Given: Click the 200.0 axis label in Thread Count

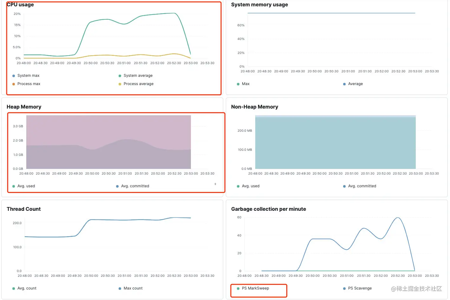Looking at the screenshot, I should [17, 223].
